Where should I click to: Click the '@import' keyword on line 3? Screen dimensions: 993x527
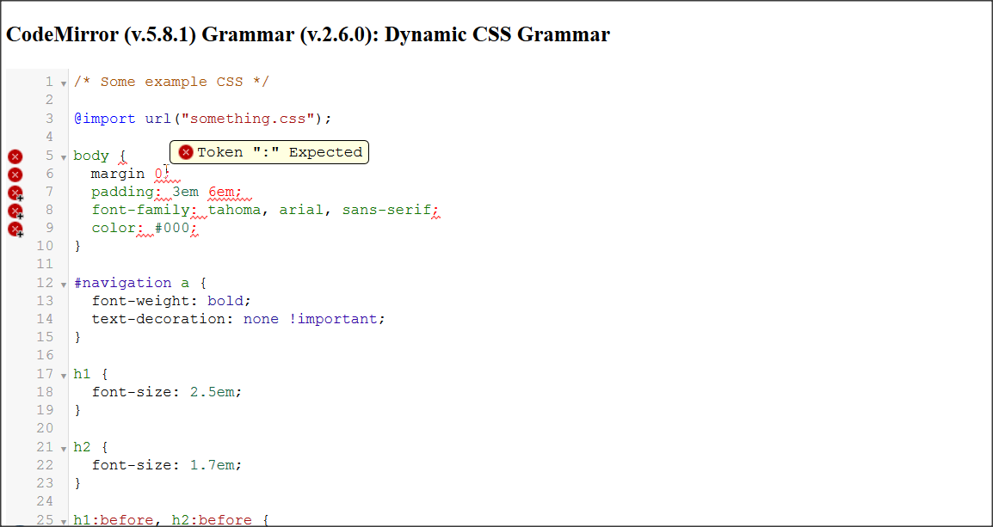(x=104, y=119)
